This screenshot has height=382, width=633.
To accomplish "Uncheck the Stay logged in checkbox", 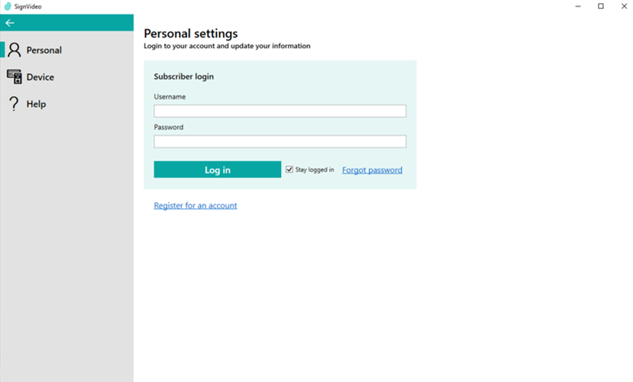I will pos(289,169).
